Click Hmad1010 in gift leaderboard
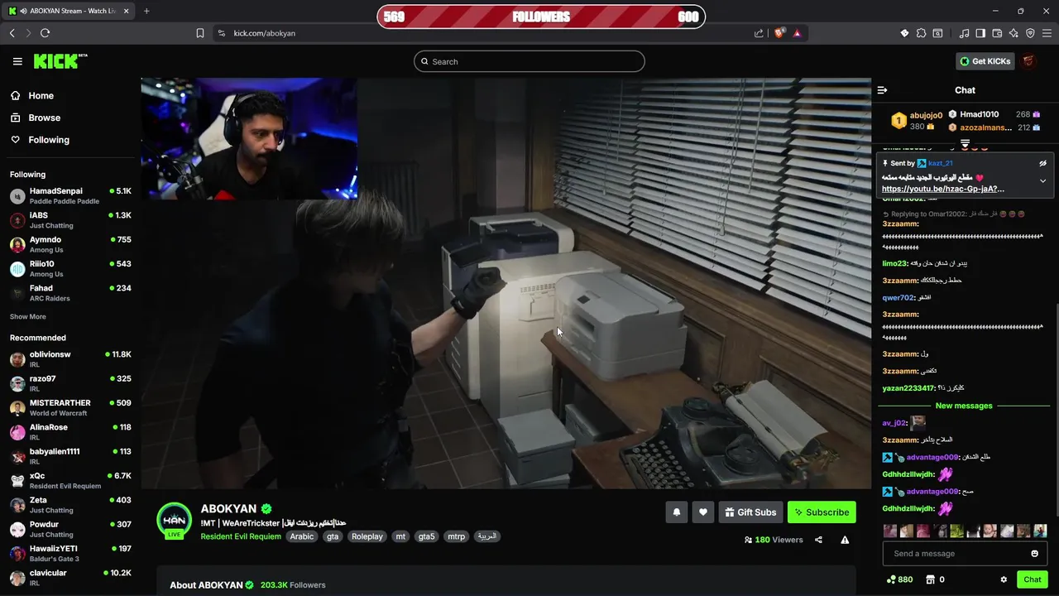Viewport: 1059px width, 596px height. 980,114
